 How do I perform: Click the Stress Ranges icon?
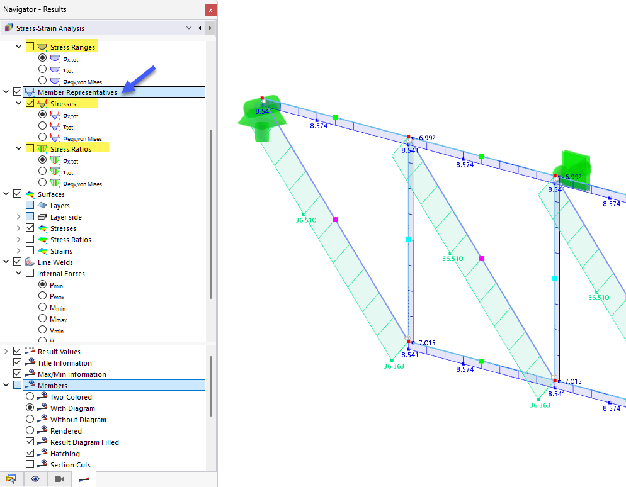[x=42, y=47]
